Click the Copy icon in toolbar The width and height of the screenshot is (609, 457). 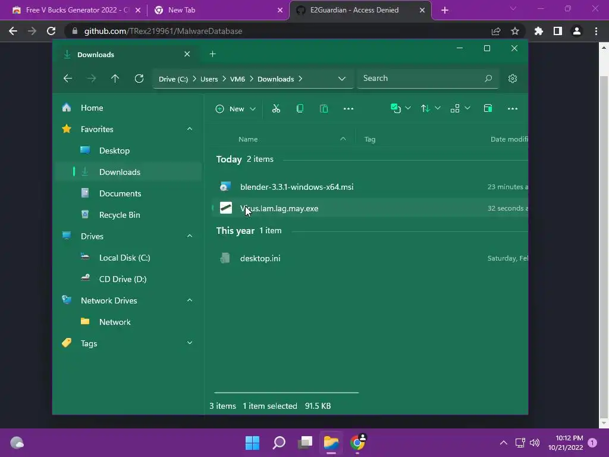(x=300, y=109)
